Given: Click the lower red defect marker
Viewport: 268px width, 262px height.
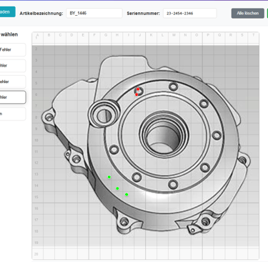Looking at the screenshot, I should coord(137,94).
